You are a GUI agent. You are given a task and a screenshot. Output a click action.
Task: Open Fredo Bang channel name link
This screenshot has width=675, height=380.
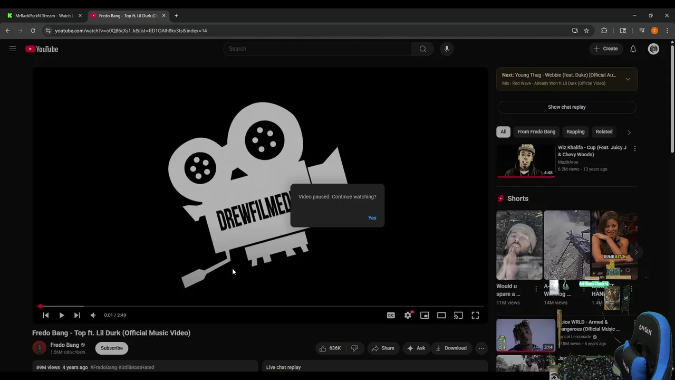click(x=64, y=345)
